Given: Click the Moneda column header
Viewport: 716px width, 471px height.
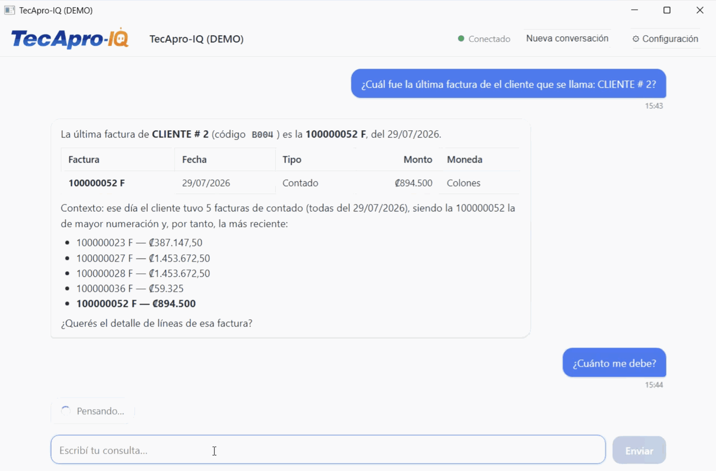Looking at the screenshot, I should (x=479, y=159).
